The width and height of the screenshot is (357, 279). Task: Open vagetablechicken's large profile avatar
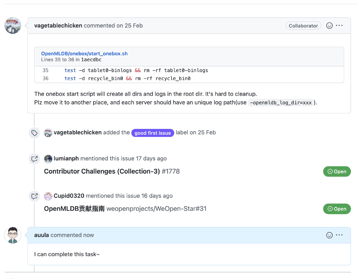[x=13, y=26]
